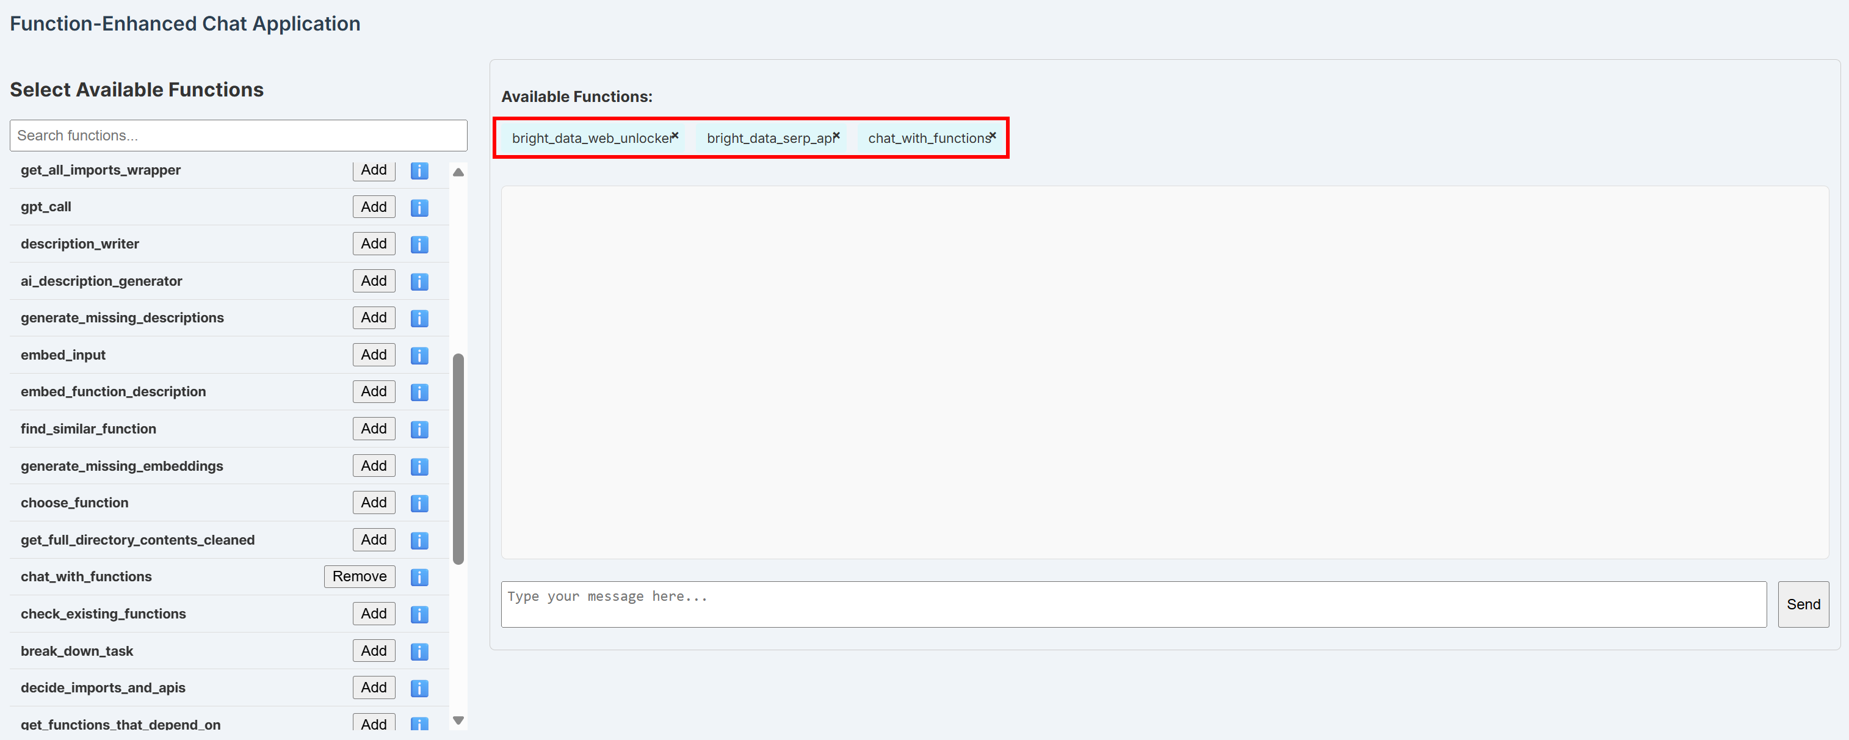The width and height of the screenshot is (1849, 740).
Task: Remove chat_with_functions from available functions
Action: pyautogui.click(x=993, y=135)
